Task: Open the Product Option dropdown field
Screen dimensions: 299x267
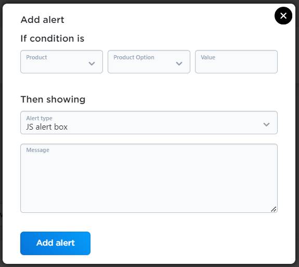Action: pos(149,61)
